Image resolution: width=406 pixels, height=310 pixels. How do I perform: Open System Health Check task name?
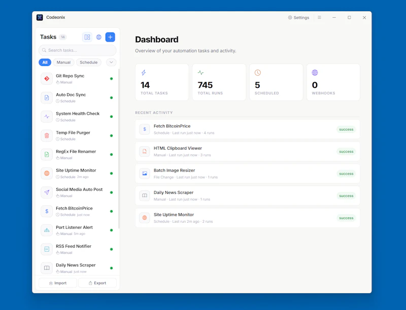click(78, 114)
